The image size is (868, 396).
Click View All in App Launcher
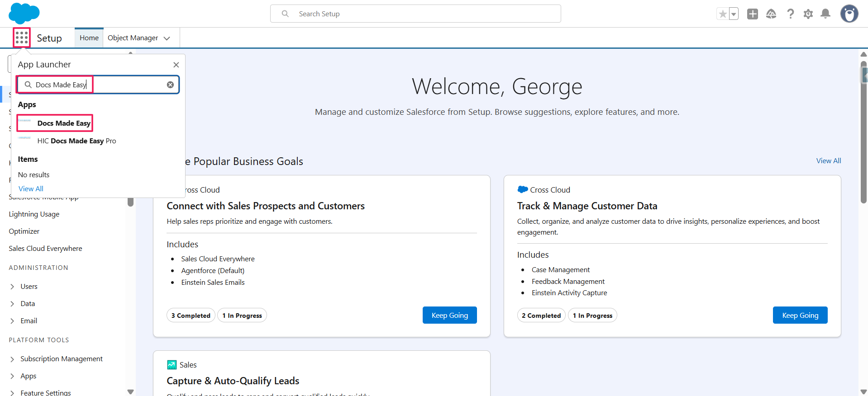(x=31, y=189)
